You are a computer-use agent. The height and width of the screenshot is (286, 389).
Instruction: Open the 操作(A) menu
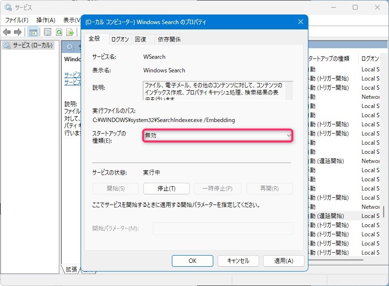[x=46, y=20]
